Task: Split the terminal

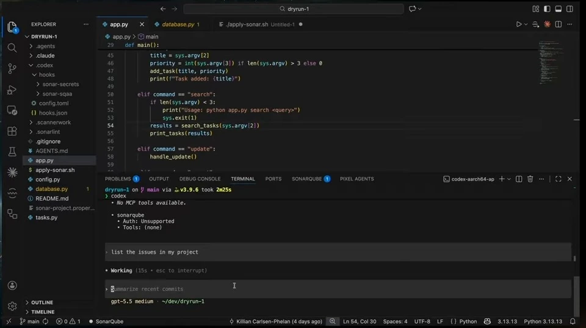Action: pyautogui.click(x=519, y=179)
